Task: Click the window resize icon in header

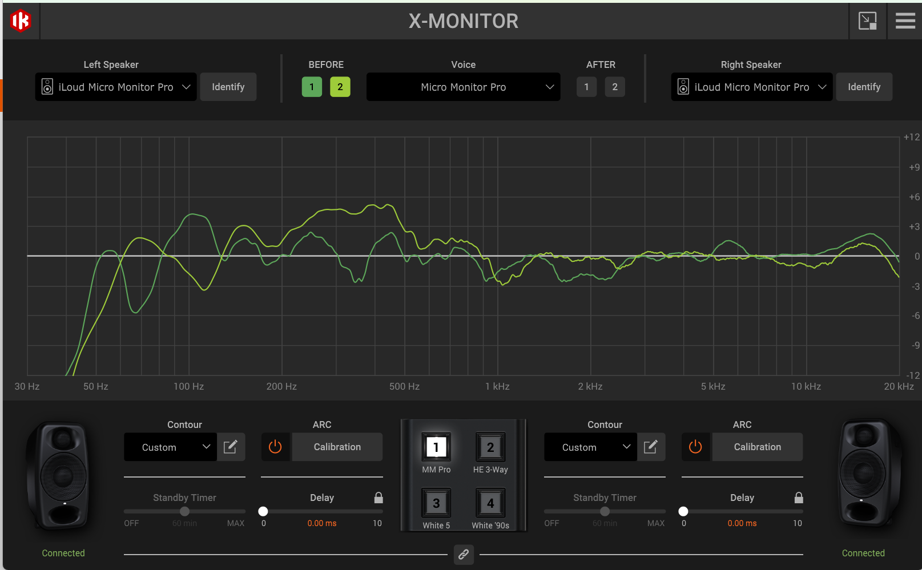Action: [x=867, y=21]
